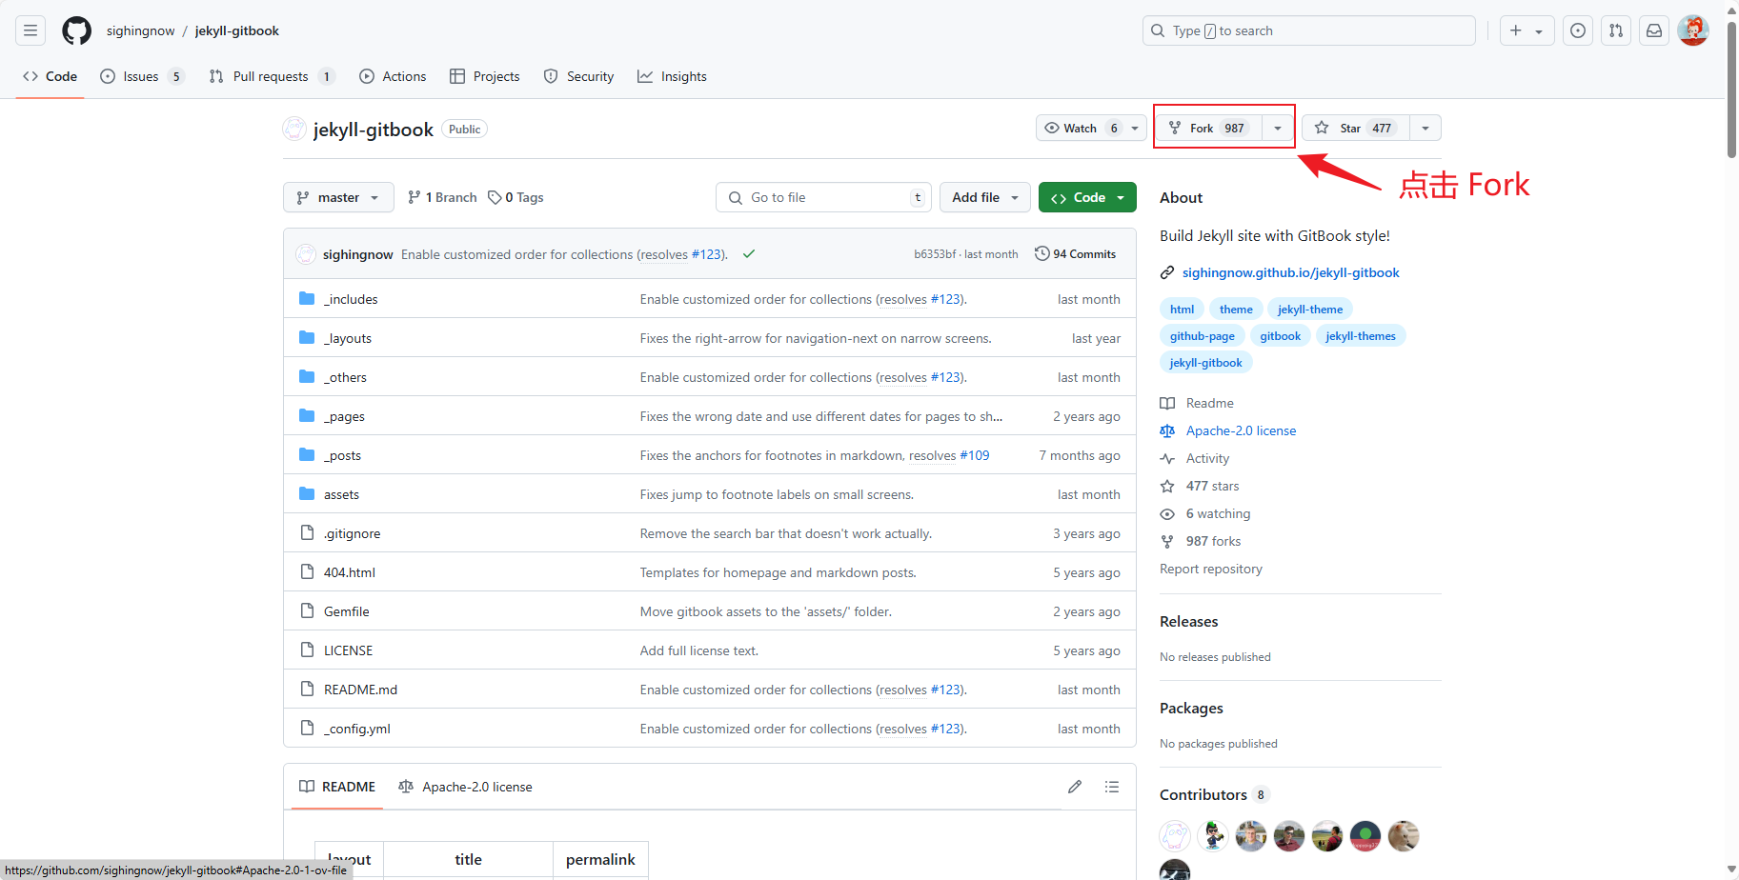Open the Projects tab
Image resolution: width=1739 pixels, height=880 pixels.
point(485,76)
